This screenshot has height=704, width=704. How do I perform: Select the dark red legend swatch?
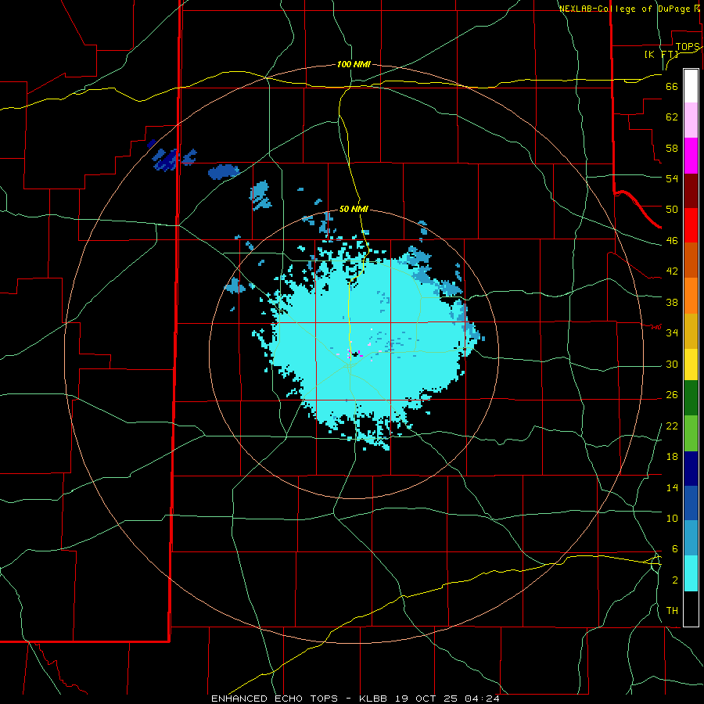point(691,191)
